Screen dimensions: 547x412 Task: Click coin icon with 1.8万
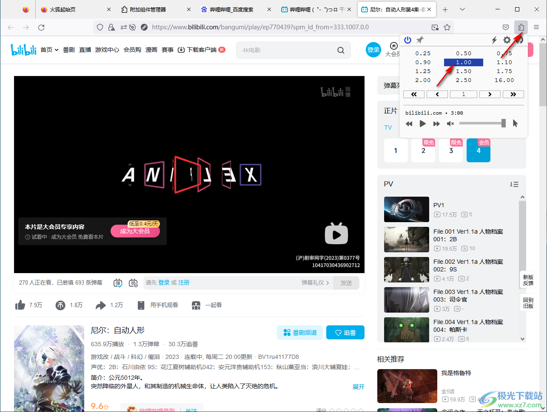point(60,305)
